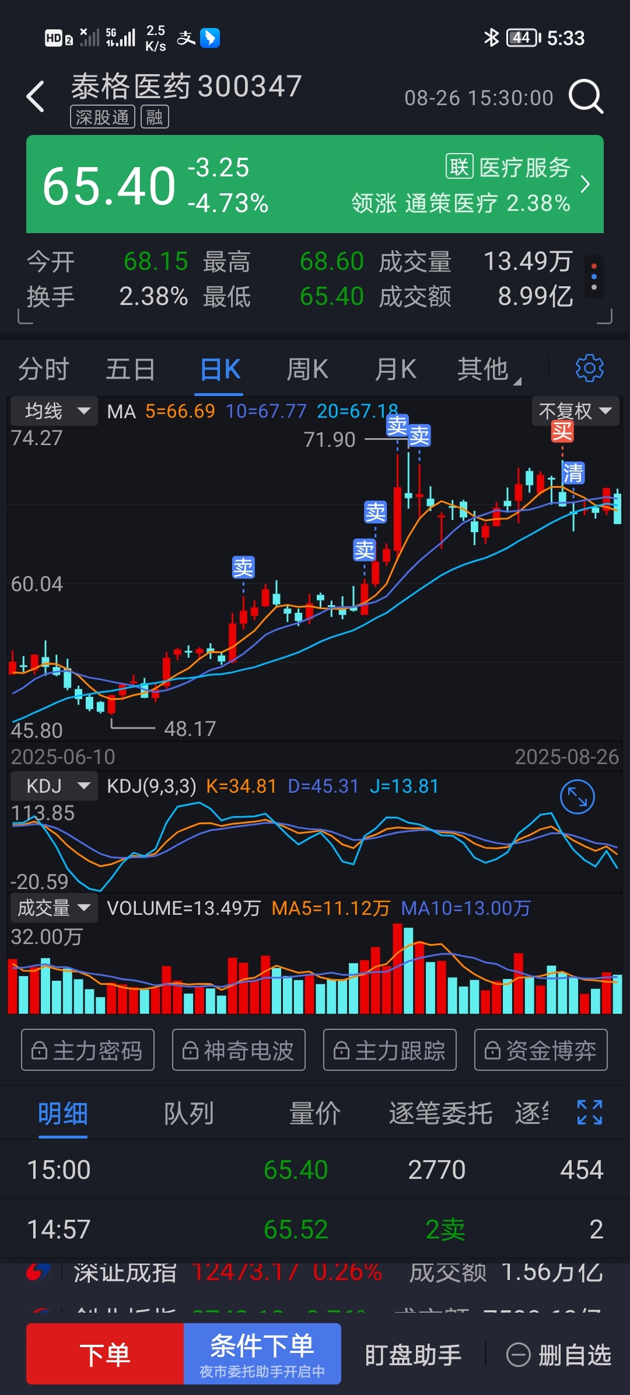Tap the 71.90 high price label
The image size is (630, 1395).
pos(330,439)
